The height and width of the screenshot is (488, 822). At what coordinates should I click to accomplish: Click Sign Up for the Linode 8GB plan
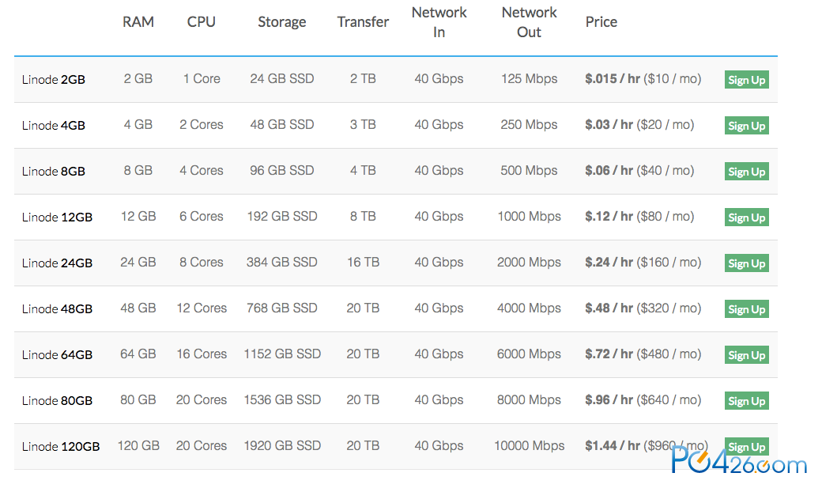(746, 172)
